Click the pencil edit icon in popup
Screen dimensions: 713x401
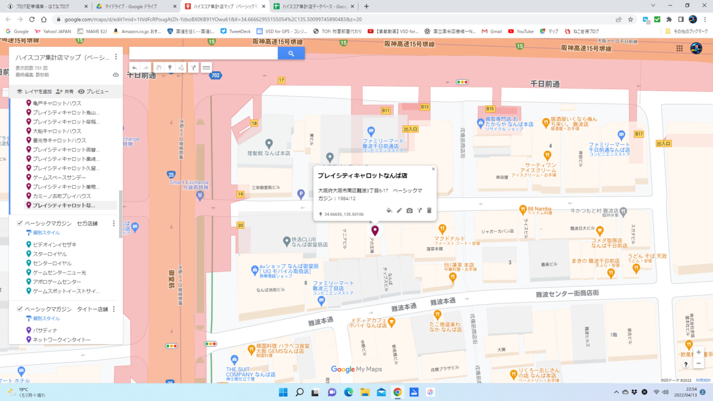point(399,210)
